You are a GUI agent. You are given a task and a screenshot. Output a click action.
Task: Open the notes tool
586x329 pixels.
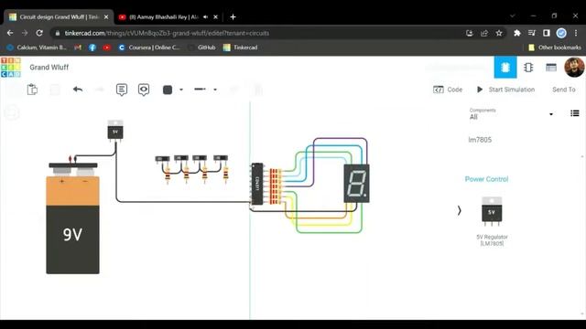(x=122, y=90)
